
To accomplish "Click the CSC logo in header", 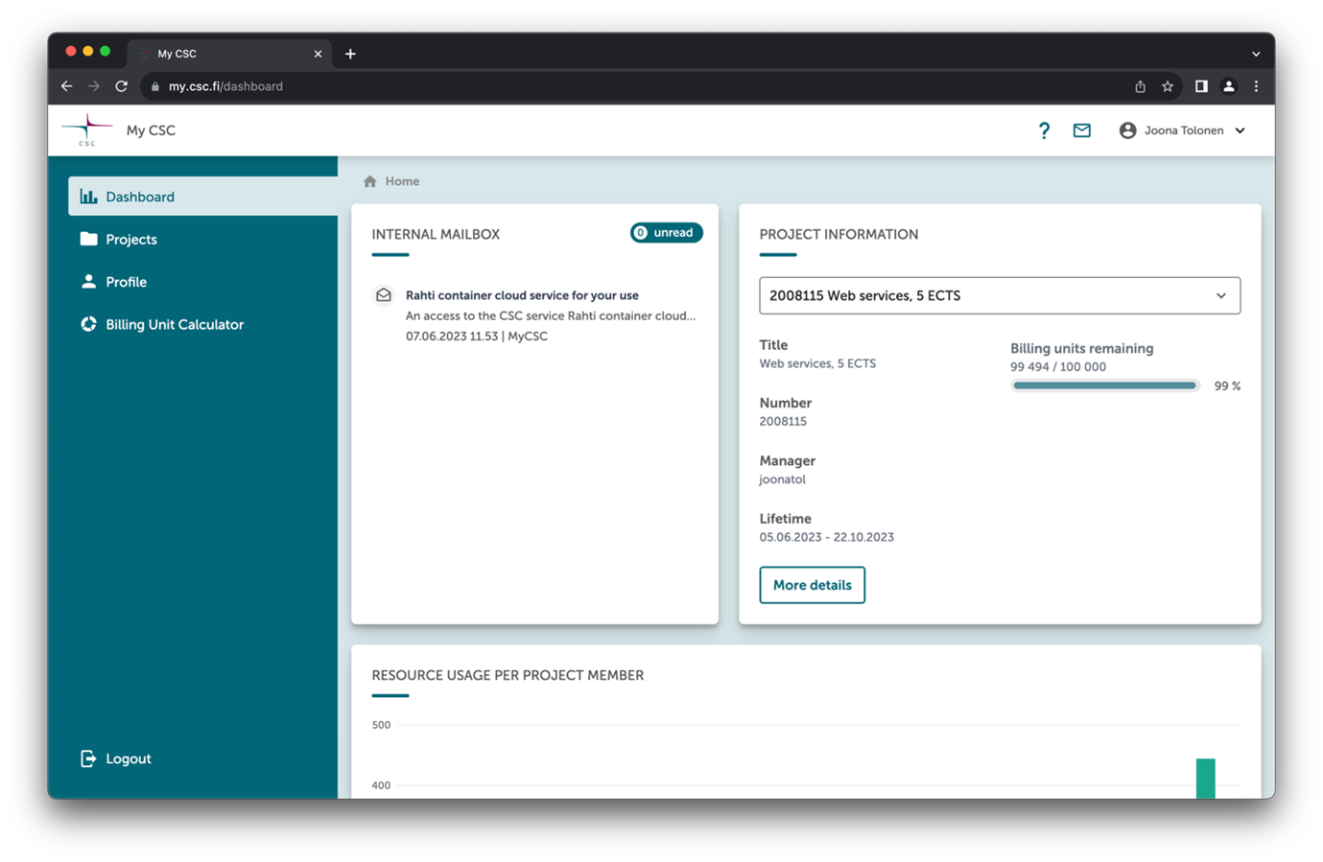I will pos(87,130).
